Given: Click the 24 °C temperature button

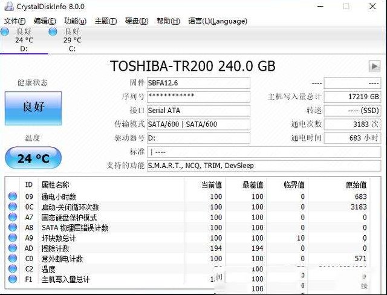Looking at the screenshot, I should point(33,158).
